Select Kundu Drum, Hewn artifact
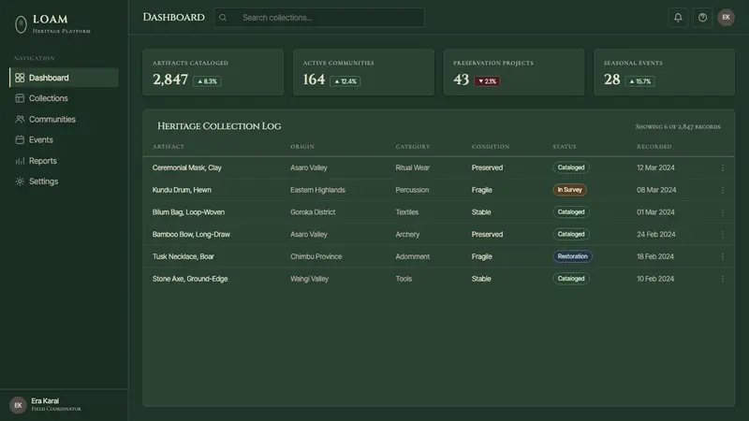 pos(182,190)
